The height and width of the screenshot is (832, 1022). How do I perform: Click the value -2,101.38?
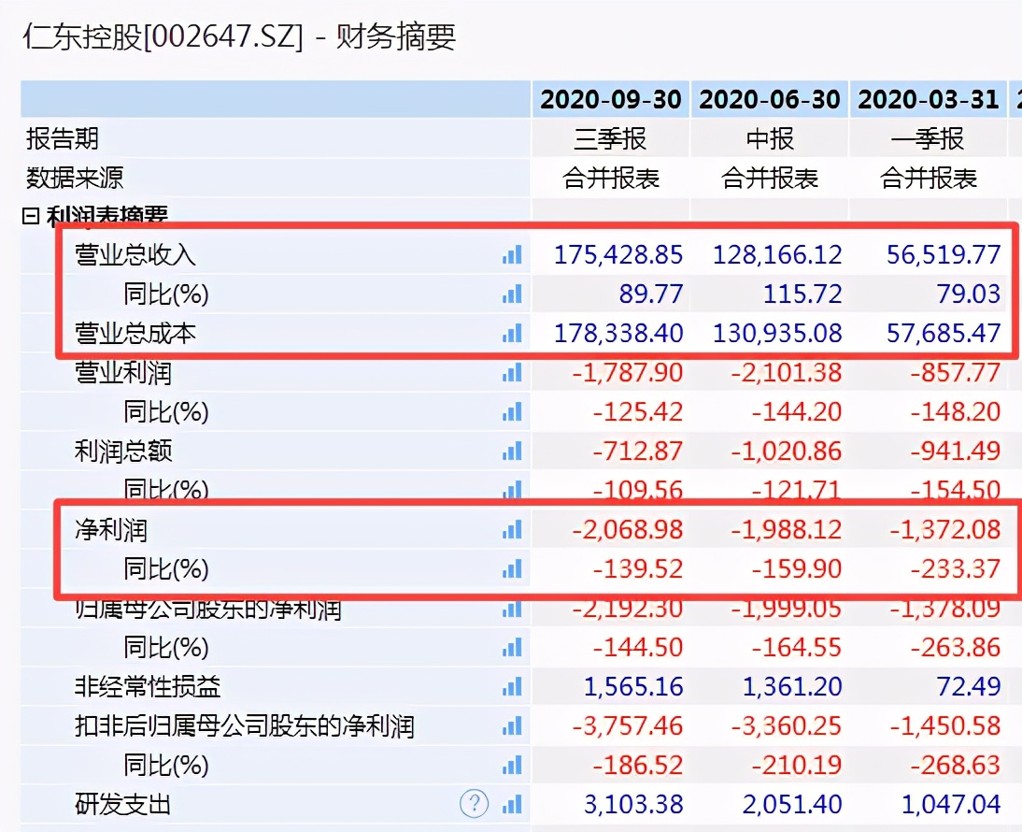(787, 372)
